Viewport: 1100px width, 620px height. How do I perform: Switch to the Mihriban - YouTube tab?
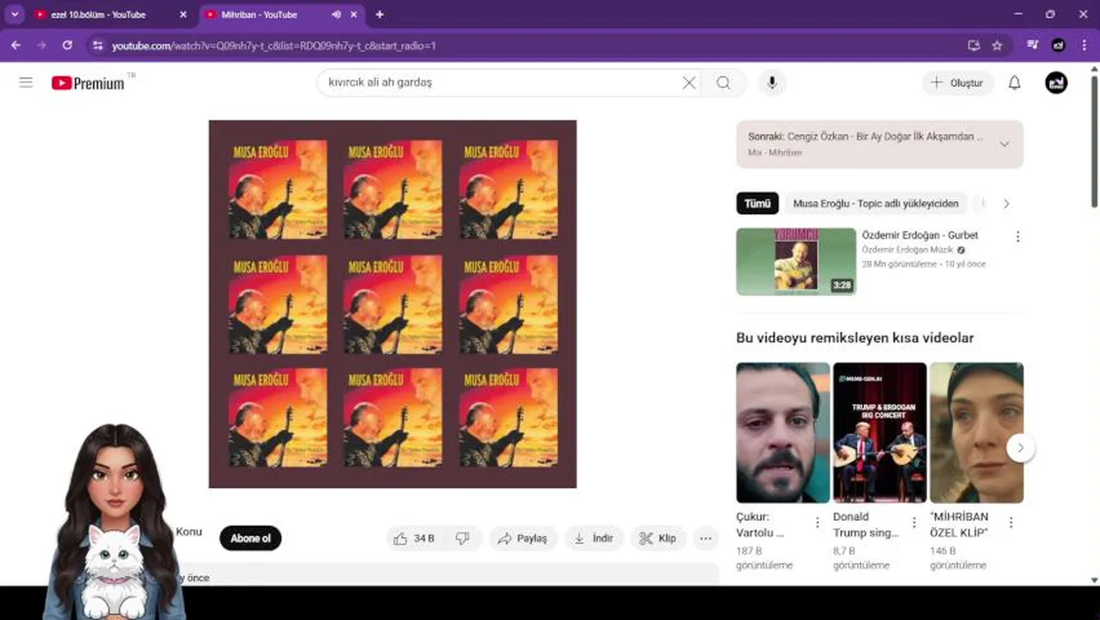(x=269, y=15)
